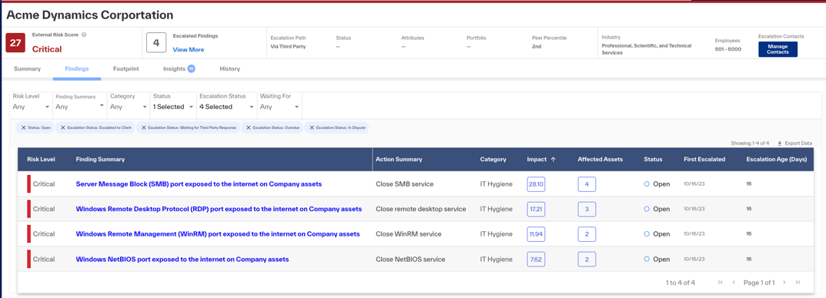Click the red 27 risk score badge

coord(15,44)
